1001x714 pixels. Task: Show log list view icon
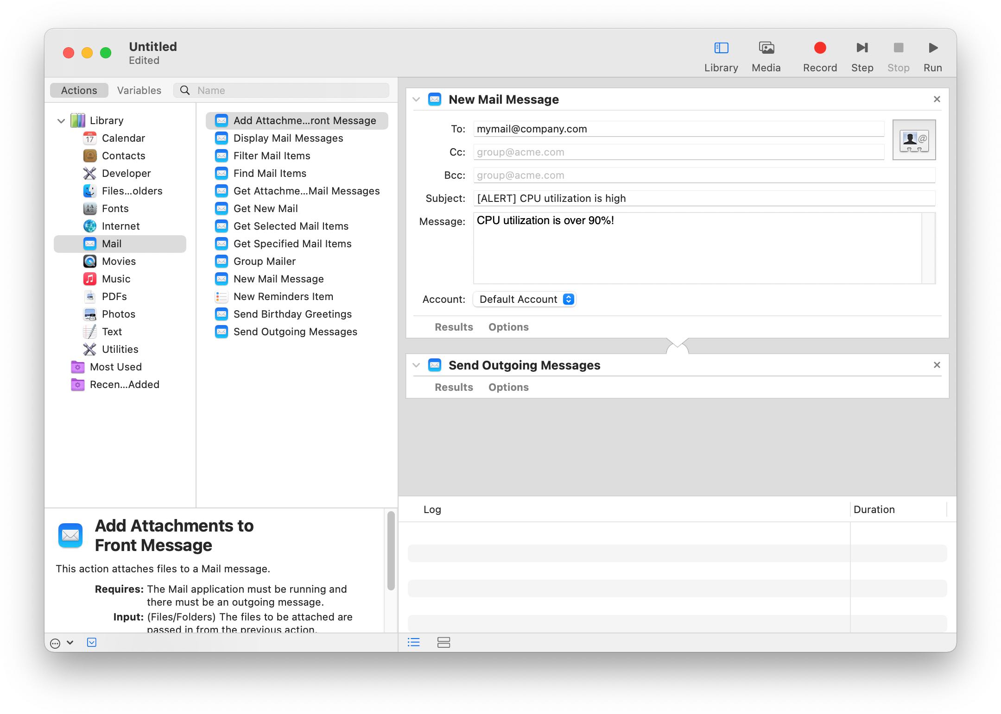[x=413, y=642]
